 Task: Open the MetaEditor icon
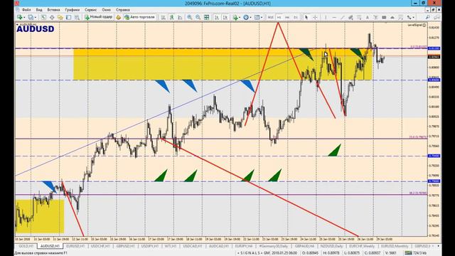click(119, 17)
